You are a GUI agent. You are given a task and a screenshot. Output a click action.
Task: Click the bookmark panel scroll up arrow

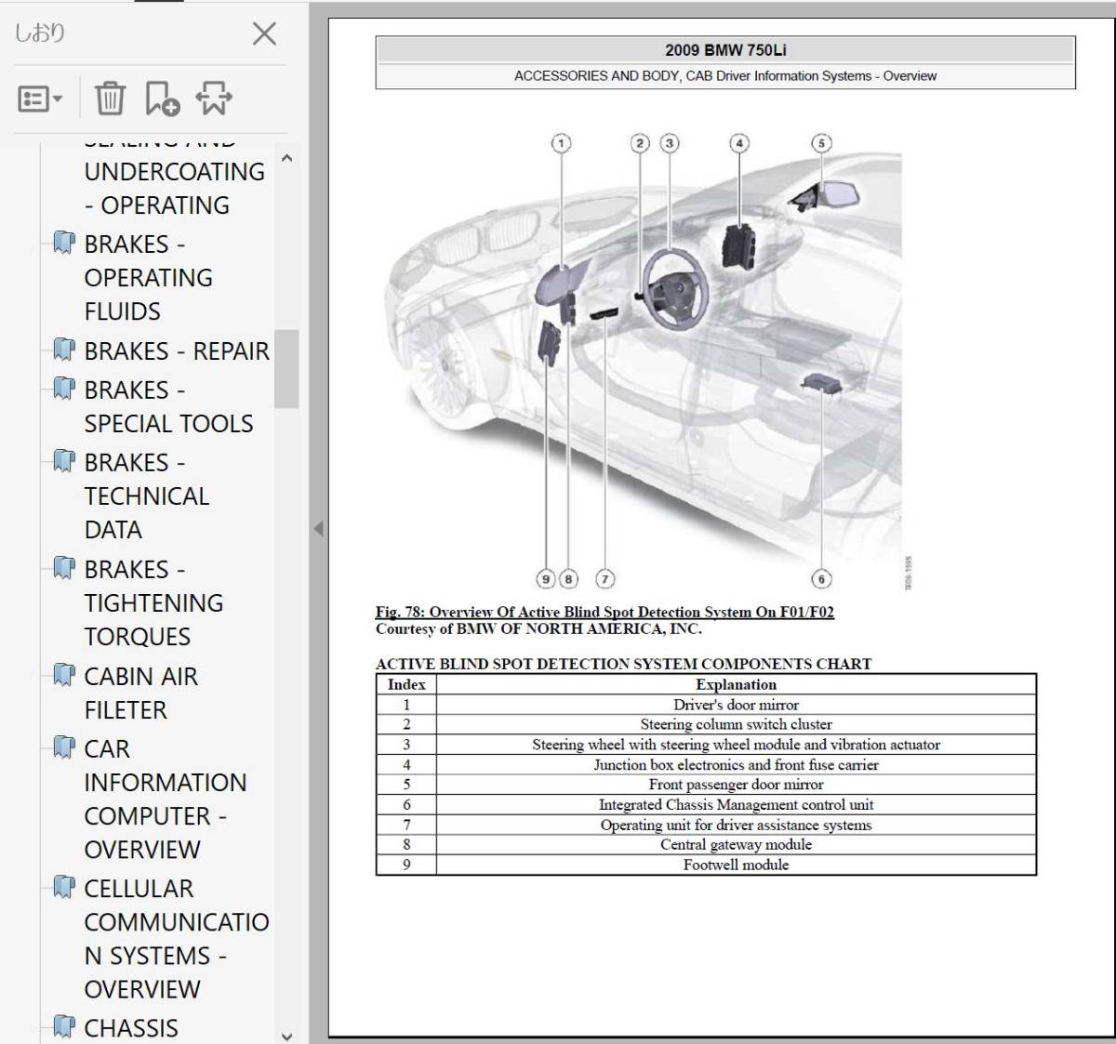[286, 158]
